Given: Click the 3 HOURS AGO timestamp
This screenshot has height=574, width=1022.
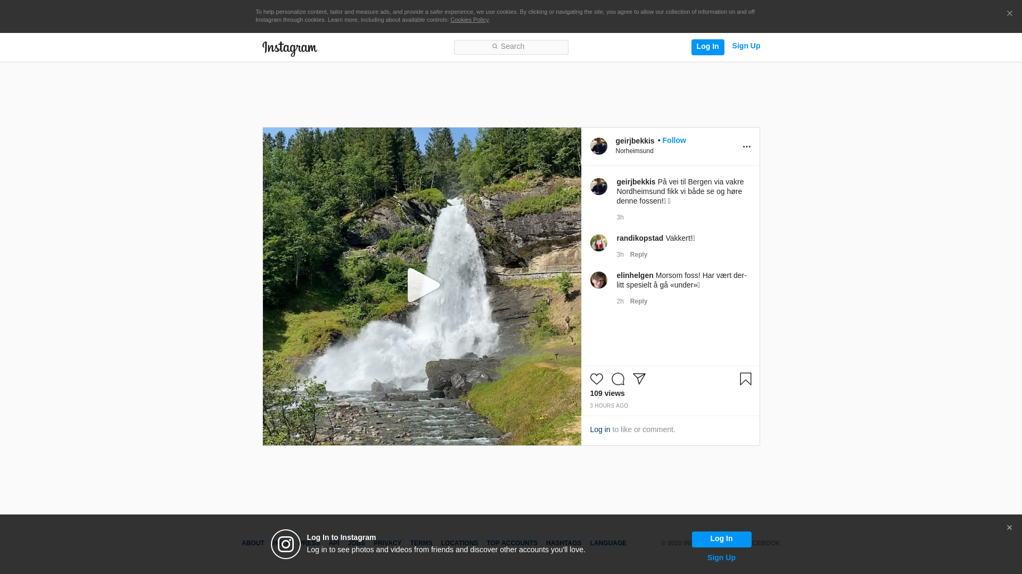Looking at the screenshot, I should (x=608, y=406).
